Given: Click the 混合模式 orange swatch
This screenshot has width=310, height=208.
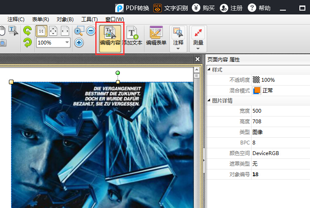Looking at the screenshot, I should [257, 90].
